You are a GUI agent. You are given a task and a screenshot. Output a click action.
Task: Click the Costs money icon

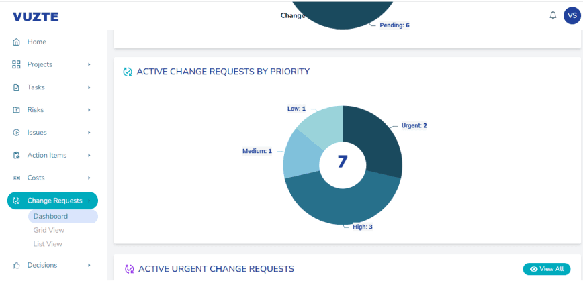point(17,178)
